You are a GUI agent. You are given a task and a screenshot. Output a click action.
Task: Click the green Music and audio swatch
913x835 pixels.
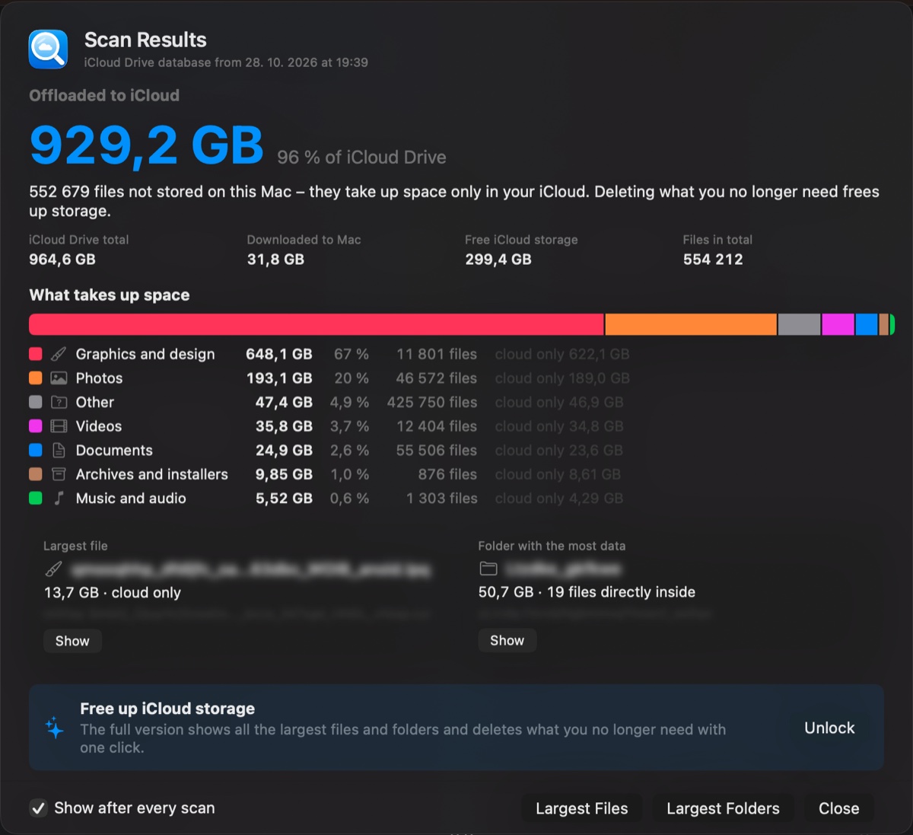pos(35,499)
